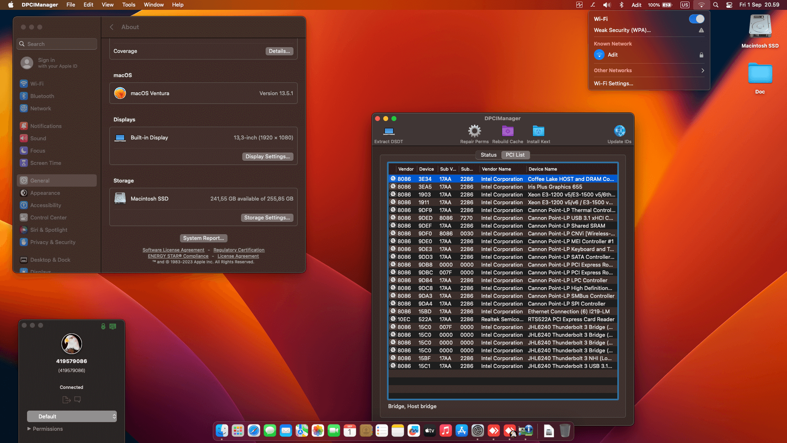
Task: Open the Software License Agreement link
Action: (173, 250)
